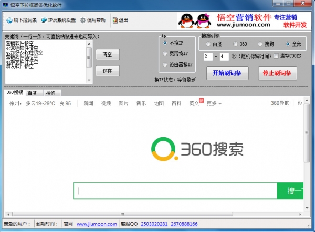Image resolution: width=315 pixels, height=232 pixels.
Task: Click browser pane scroll-down arrow
Action: (x=307, y=208)
